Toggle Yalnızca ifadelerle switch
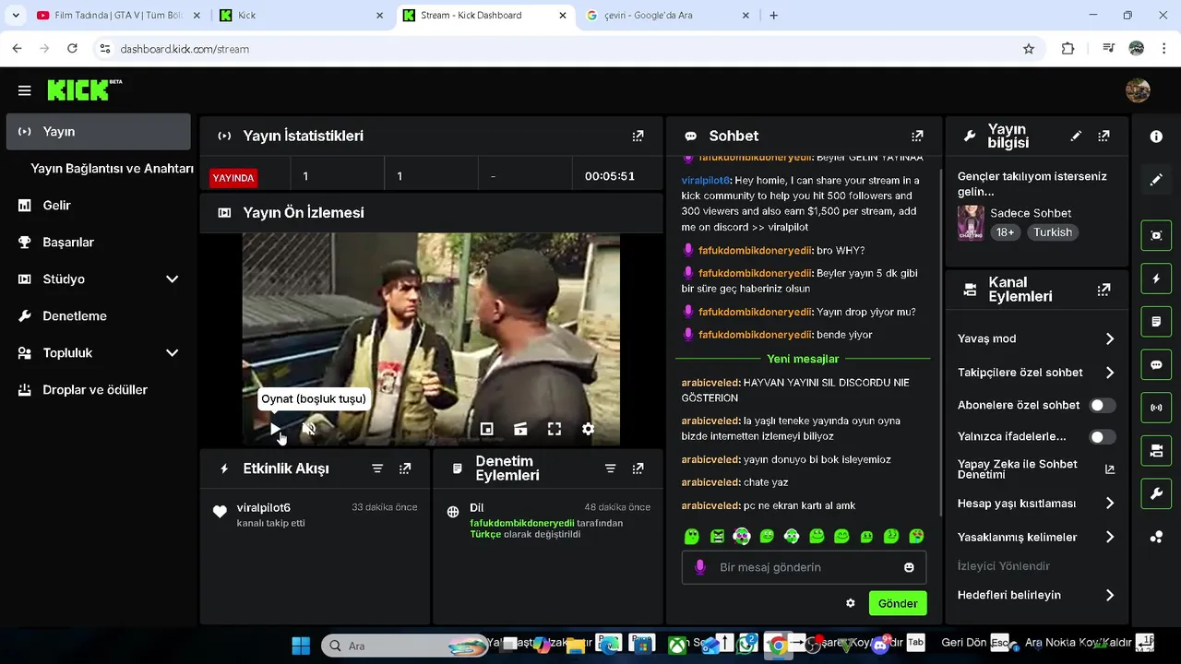1181x664 pixels. click(x=1102, y=436)
